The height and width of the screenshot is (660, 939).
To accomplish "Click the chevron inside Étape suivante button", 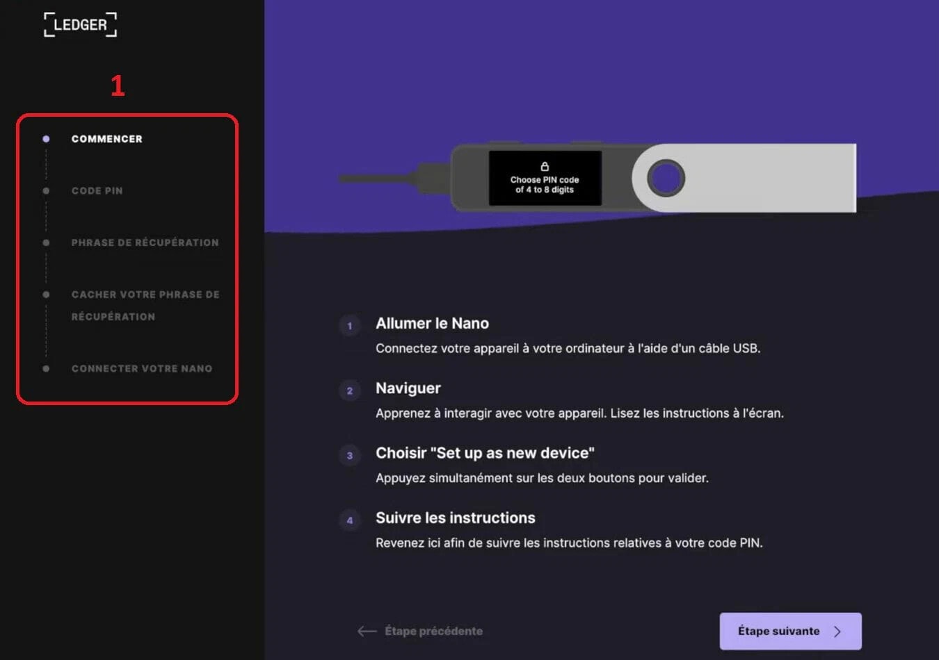I will point(837,632).
